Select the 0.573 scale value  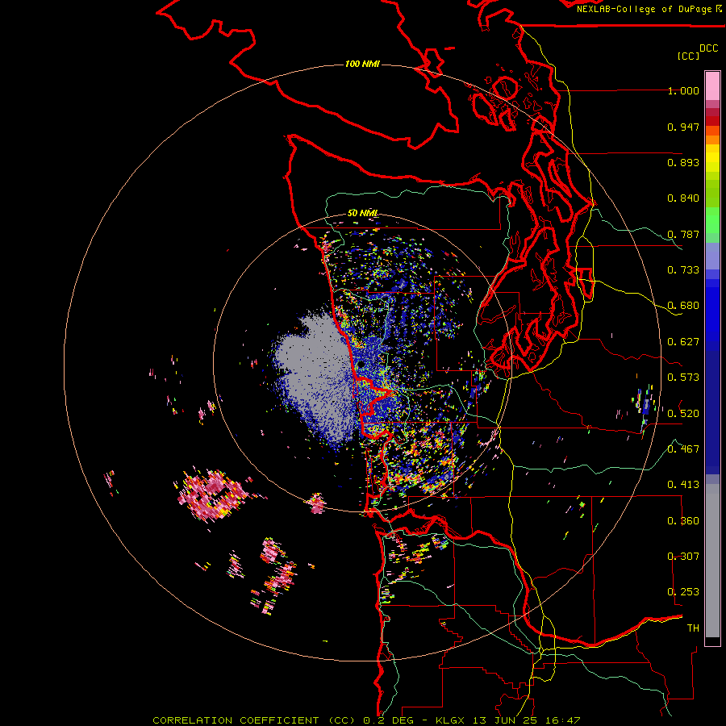(683, 378)
